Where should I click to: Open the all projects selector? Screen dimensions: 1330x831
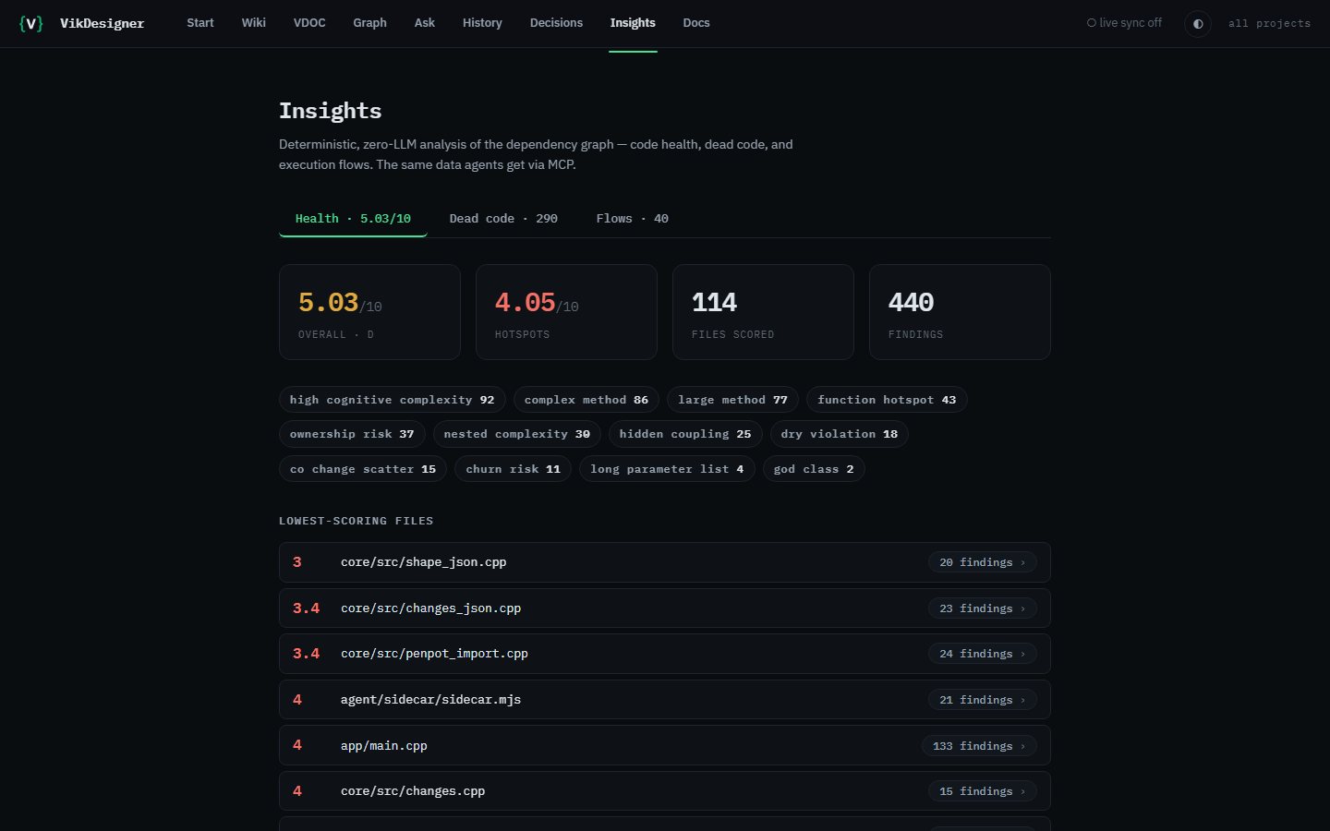pos(1269,23)
